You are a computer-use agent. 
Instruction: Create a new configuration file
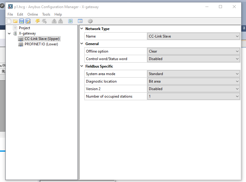tap(9, 21)
